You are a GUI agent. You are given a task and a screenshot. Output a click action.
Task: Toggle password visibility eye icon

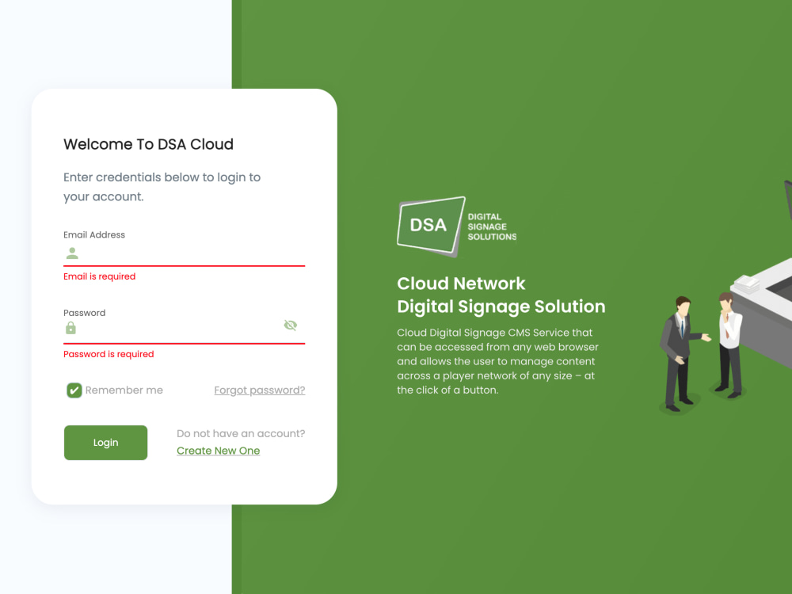[291, 326]
